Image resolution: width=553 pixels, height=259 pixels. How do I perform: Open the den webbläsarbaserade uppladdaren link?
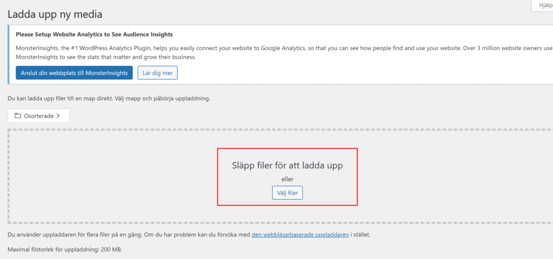[300, 234]
